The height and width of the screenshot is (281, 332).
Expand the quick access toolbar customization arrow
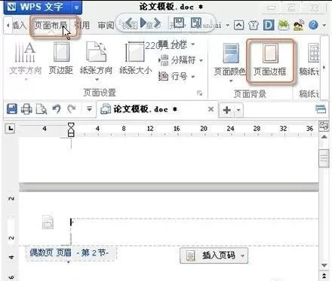(x=89, y=109)
